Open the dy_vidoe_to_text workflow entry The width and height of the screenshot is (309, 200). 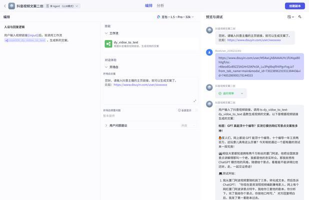click(x=151, y=44)
